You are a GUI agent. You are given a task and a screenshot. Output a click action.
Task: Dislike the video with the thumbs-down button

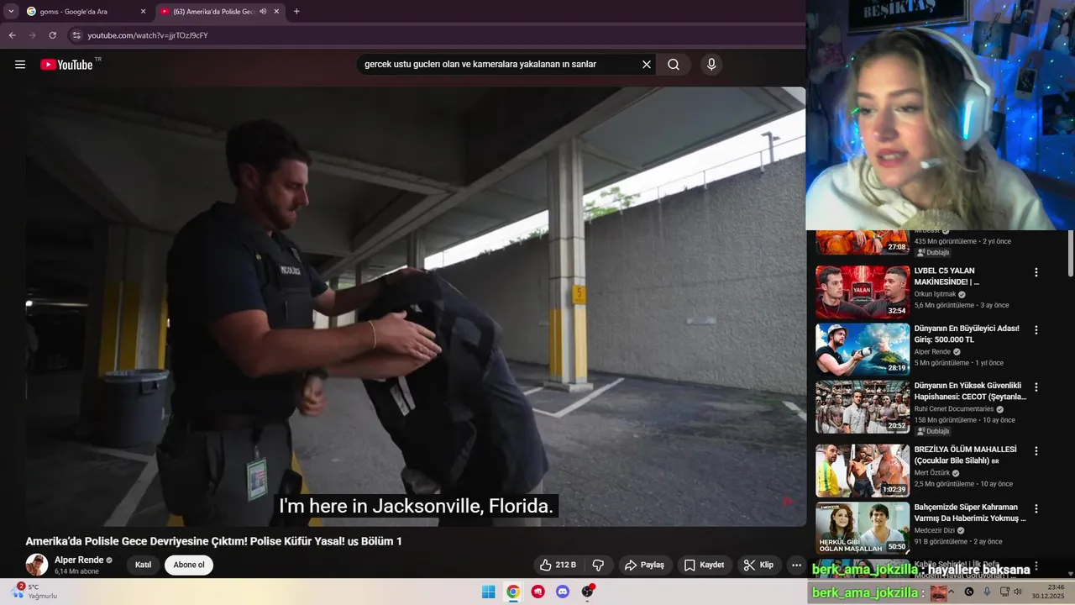(x=599, y=565)
